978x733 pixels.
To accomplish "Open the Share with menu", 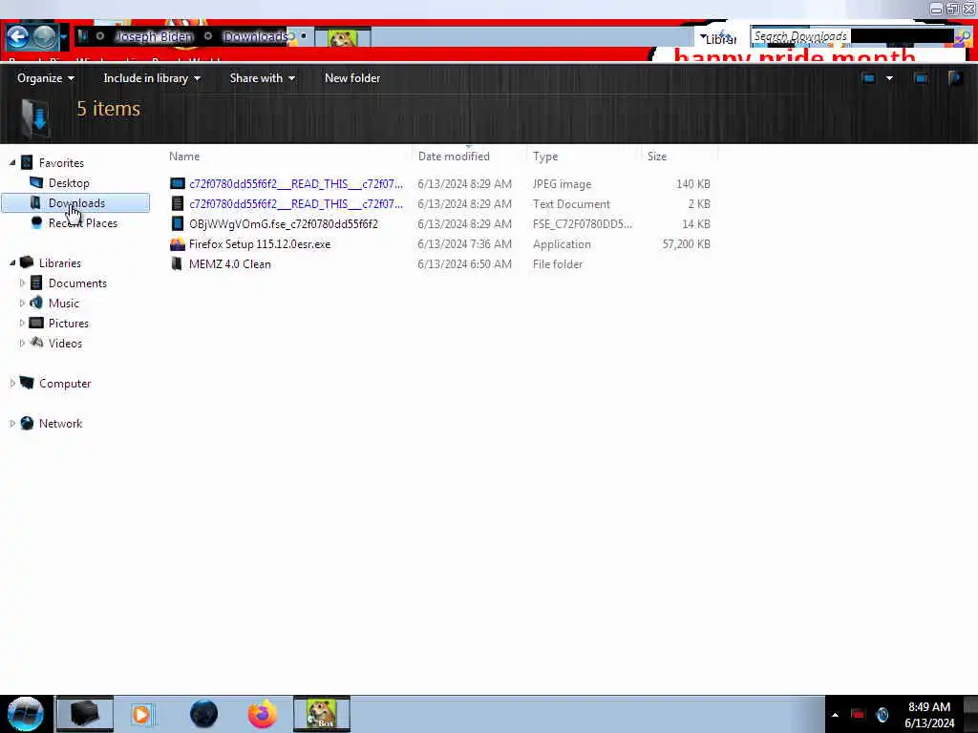I will point(262,78).
